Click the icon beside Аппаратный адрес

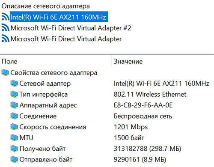(14, 105)
